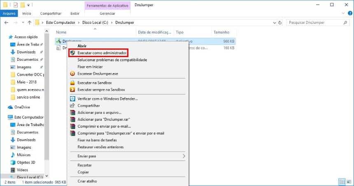Click chevron after Este Computador in the path
This screenshot has height=186, width=354.
pos(79,23)
